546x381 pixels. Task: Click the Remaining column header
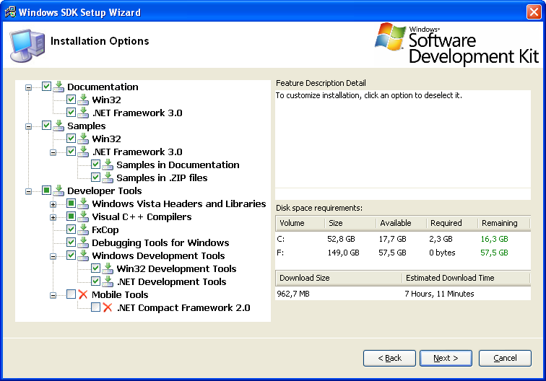pyautogui.click(x=504, y=223)
